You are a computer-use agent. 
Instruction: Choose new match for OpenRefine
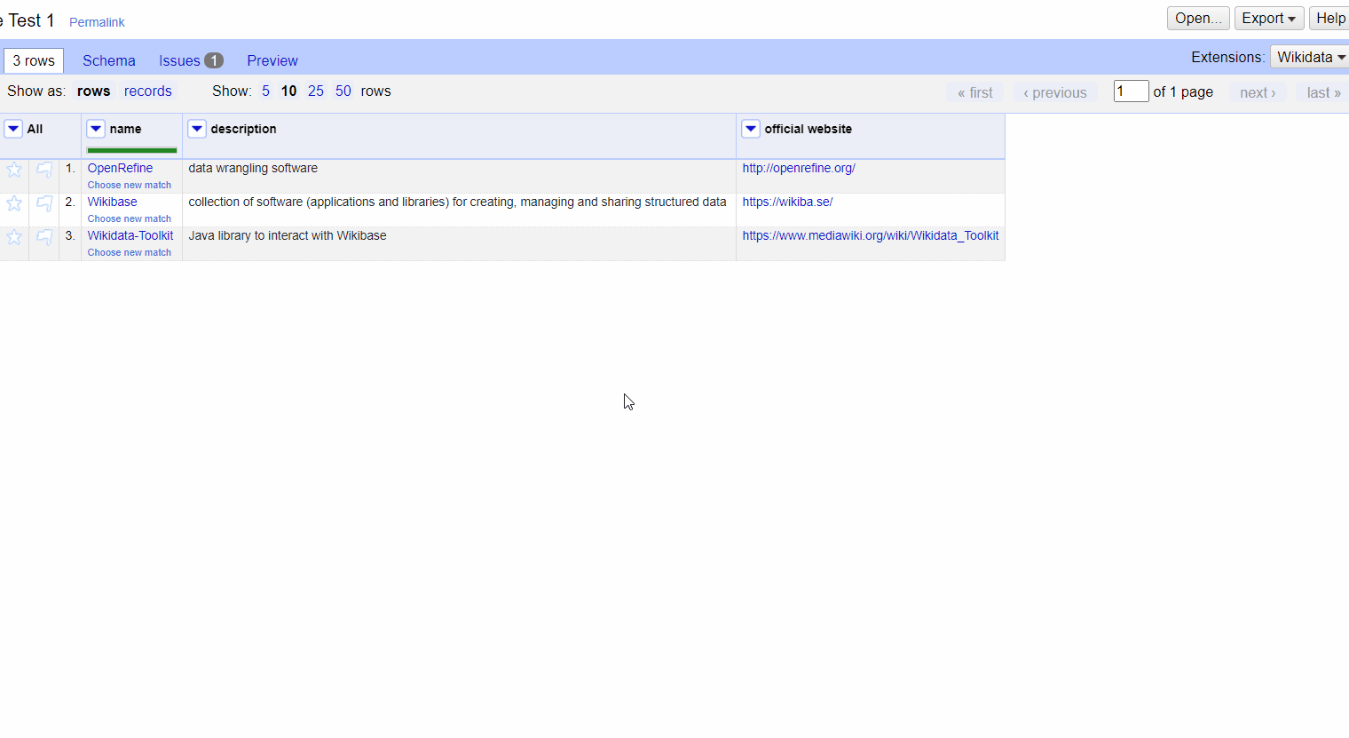click(130, 185)
